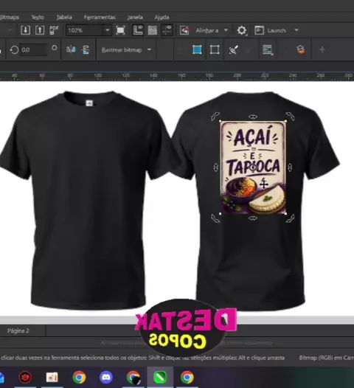Click the Import icon in the toolbar

coord(26,30)
